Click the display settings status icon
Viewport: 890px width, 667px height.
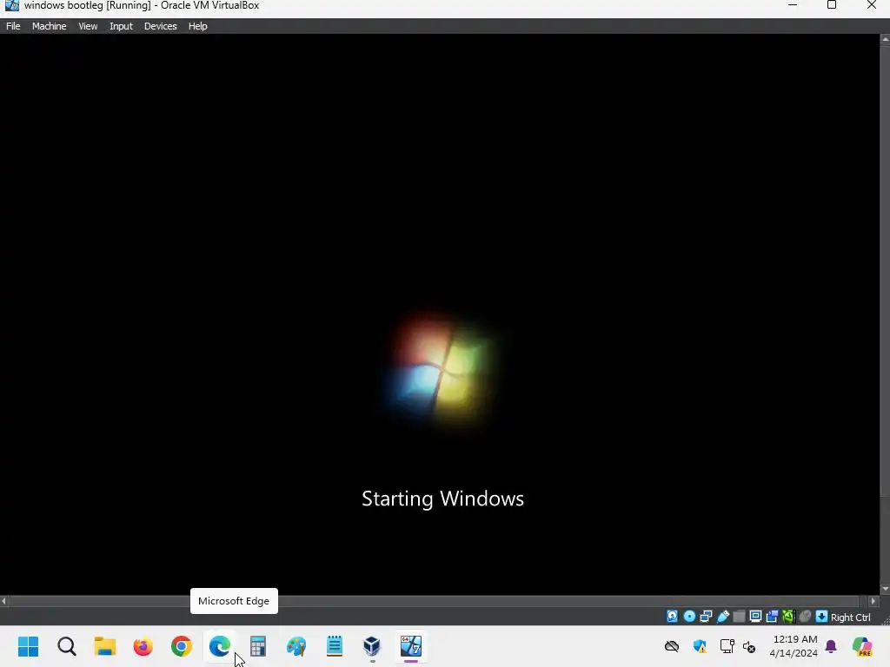click(755, 617)
